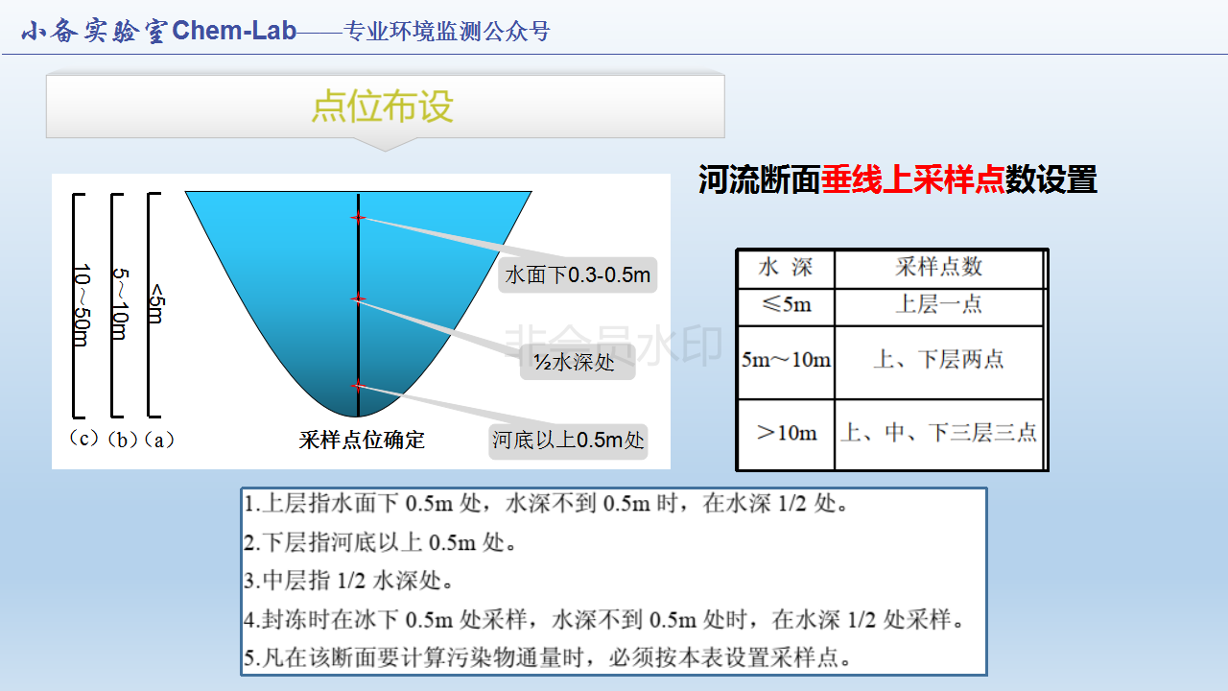The height and width of the screenshot is (691, 1228).
Task: Select the 上层一点 table cell
Action: click(x=938, y=305)
